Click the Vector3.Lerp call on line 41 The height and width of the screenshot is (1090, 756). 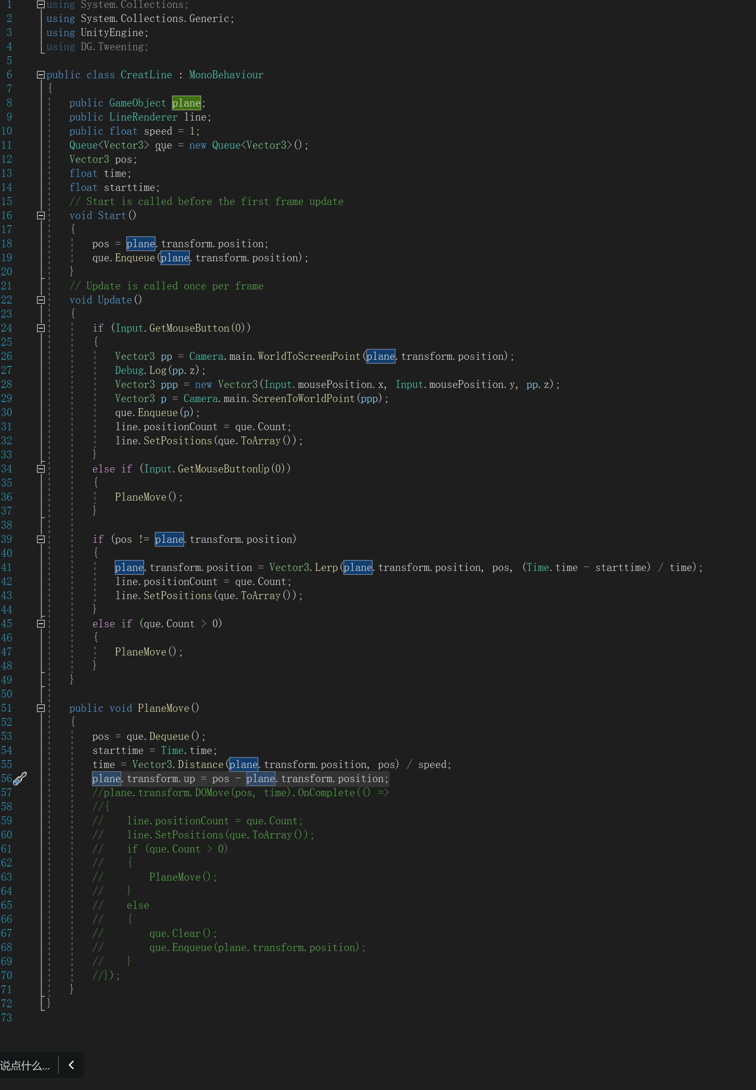click(303, 567)
